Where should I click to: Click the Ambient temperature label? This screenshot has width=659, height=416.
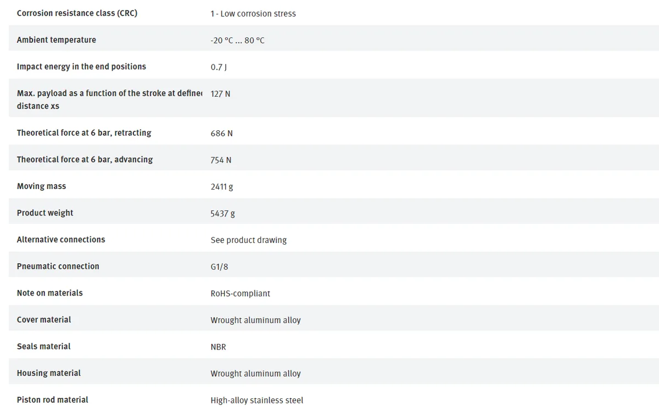(57, 40)
